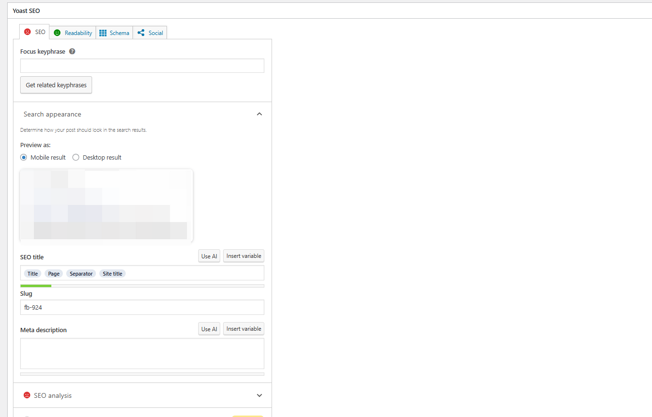
Task: Focus the Focus keyphrase input field
Action: [142, 66]
